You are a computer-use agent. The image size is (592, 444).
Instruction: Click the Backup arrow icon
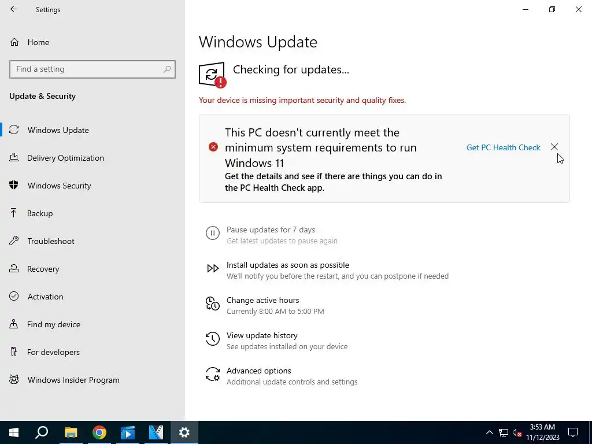(x=14, y=213)
